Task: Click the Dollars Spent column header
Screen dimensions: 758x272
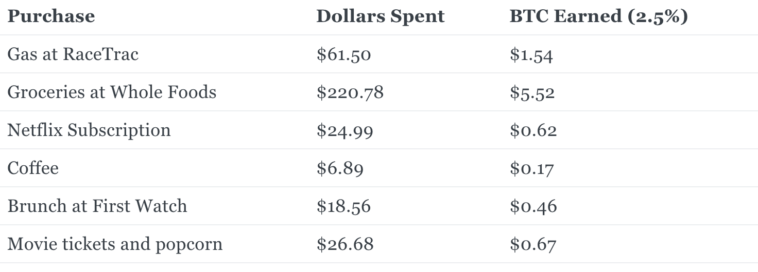Action: tap(380, 16)
